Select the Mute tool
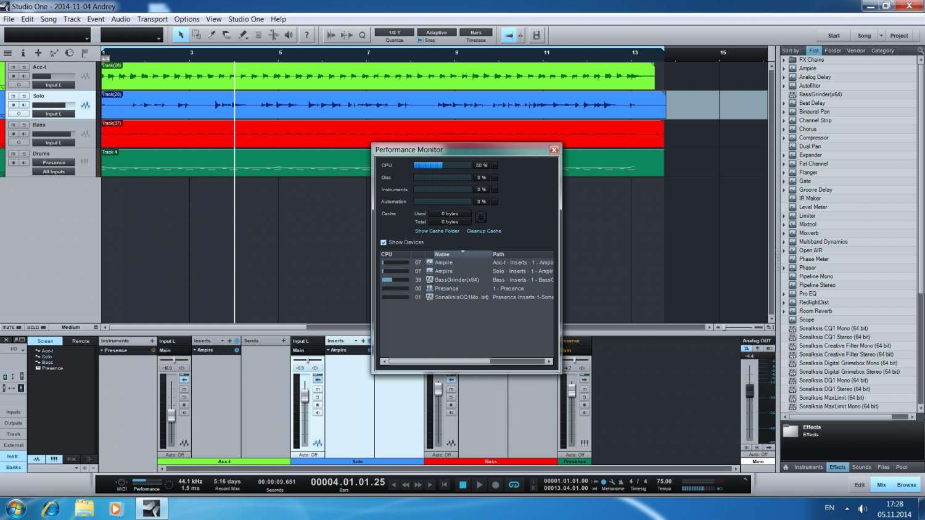 (258, 35)
